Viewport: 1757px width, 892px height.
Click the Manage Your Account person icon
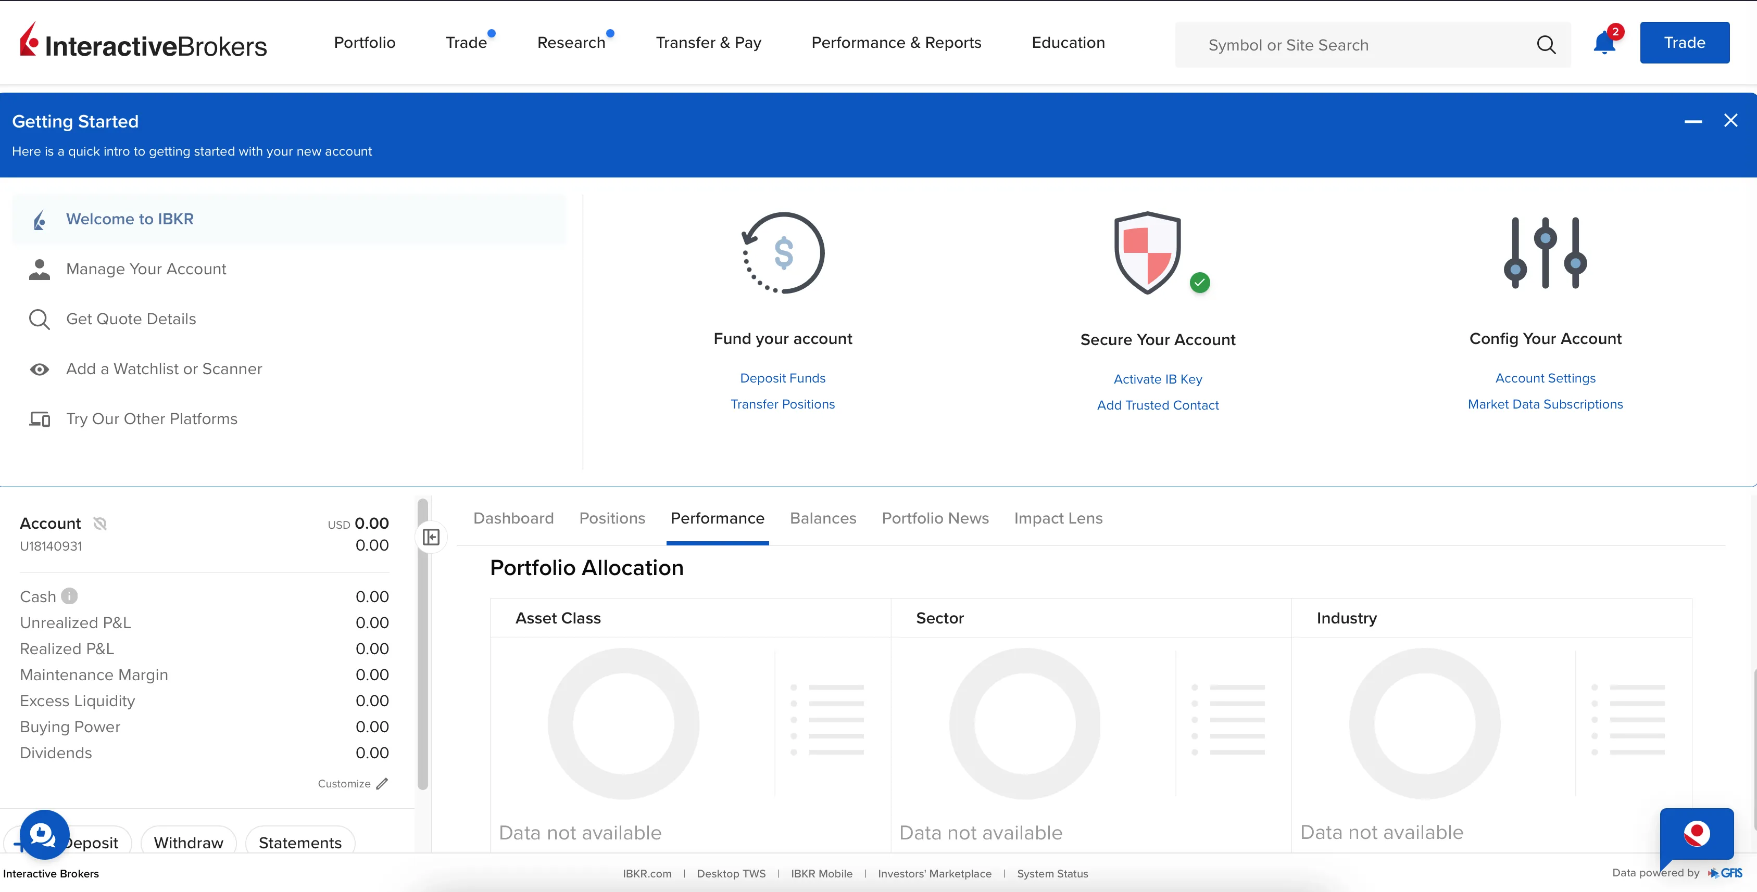(40, 269)
